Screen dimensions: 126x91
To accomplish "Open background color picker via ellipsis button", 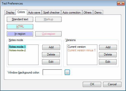I will pyautogui.click(x=67, y=72).
